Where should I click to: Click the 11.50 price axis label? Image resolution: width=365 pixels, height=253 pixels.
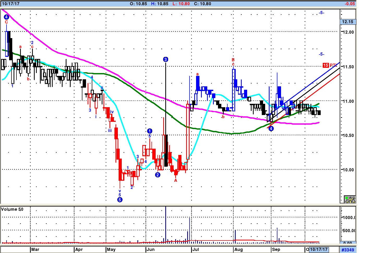tap(348, 67)
